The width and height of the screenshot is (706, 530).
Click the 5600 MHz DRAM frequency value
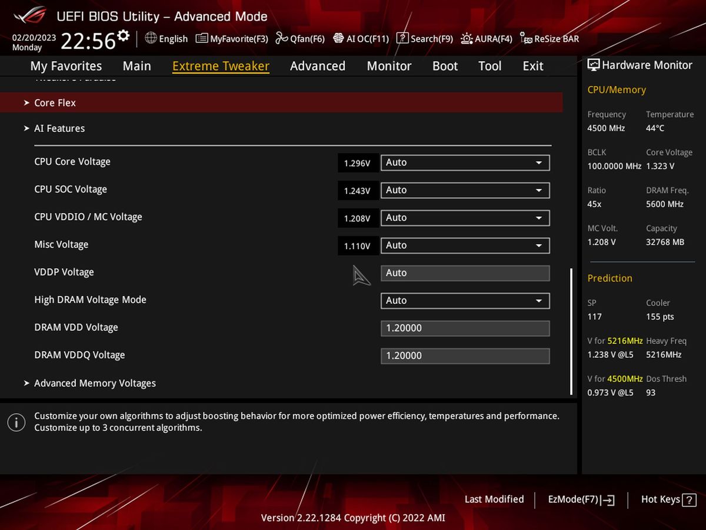click(x=665, y=204)
